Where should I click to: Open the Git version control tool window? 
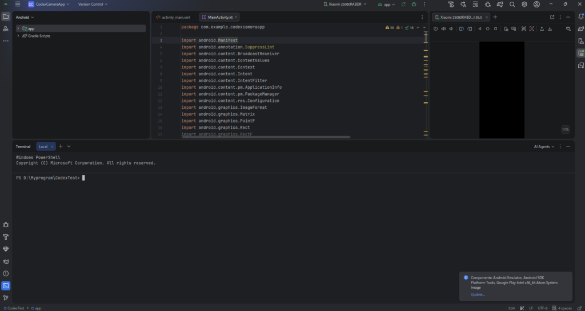pos(6,298)
